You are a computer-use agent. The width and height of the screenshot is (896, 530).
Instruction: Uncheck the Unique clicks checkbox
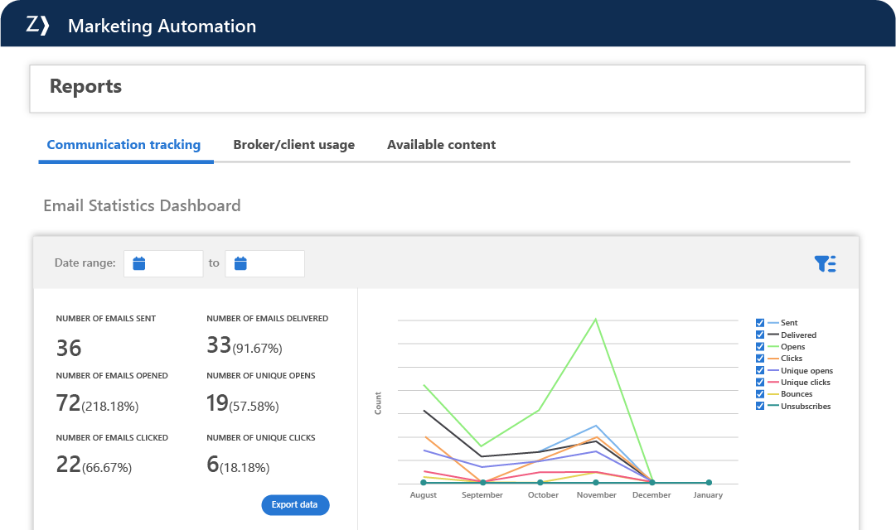[760, 383]
